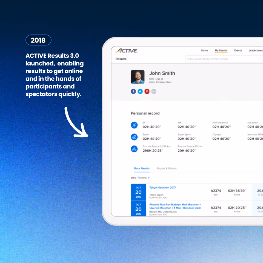Click the cycling record icon
Screen dimensions: 263x263
click(x=134, y=149)
